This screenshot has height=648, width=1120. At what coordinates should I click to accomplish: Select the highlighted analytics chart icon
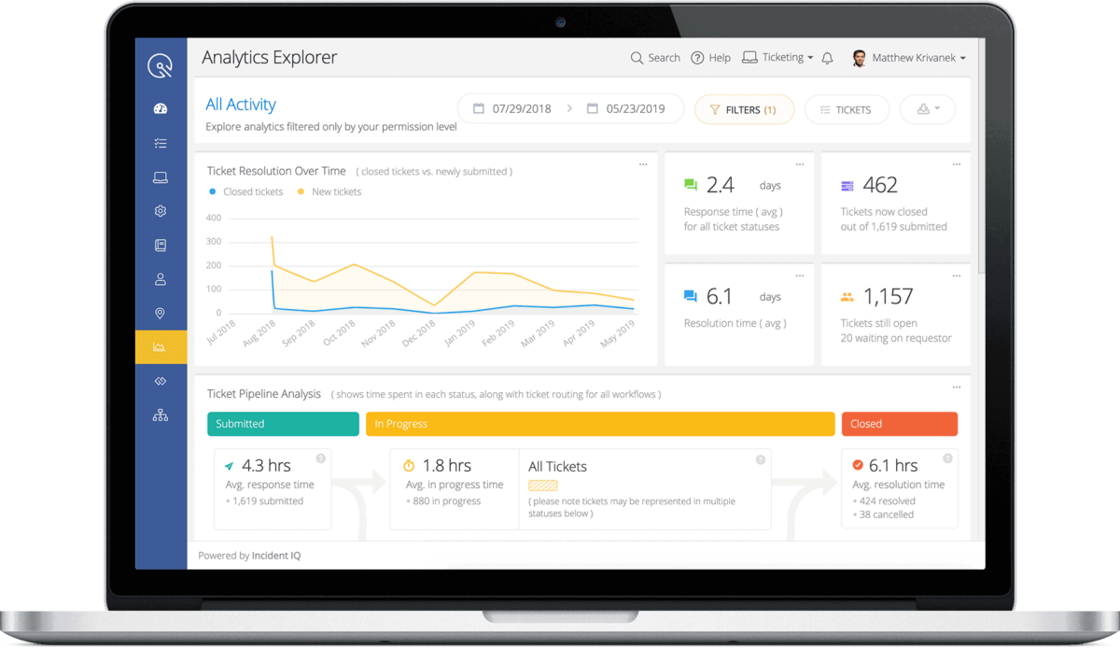pos(160,346)
